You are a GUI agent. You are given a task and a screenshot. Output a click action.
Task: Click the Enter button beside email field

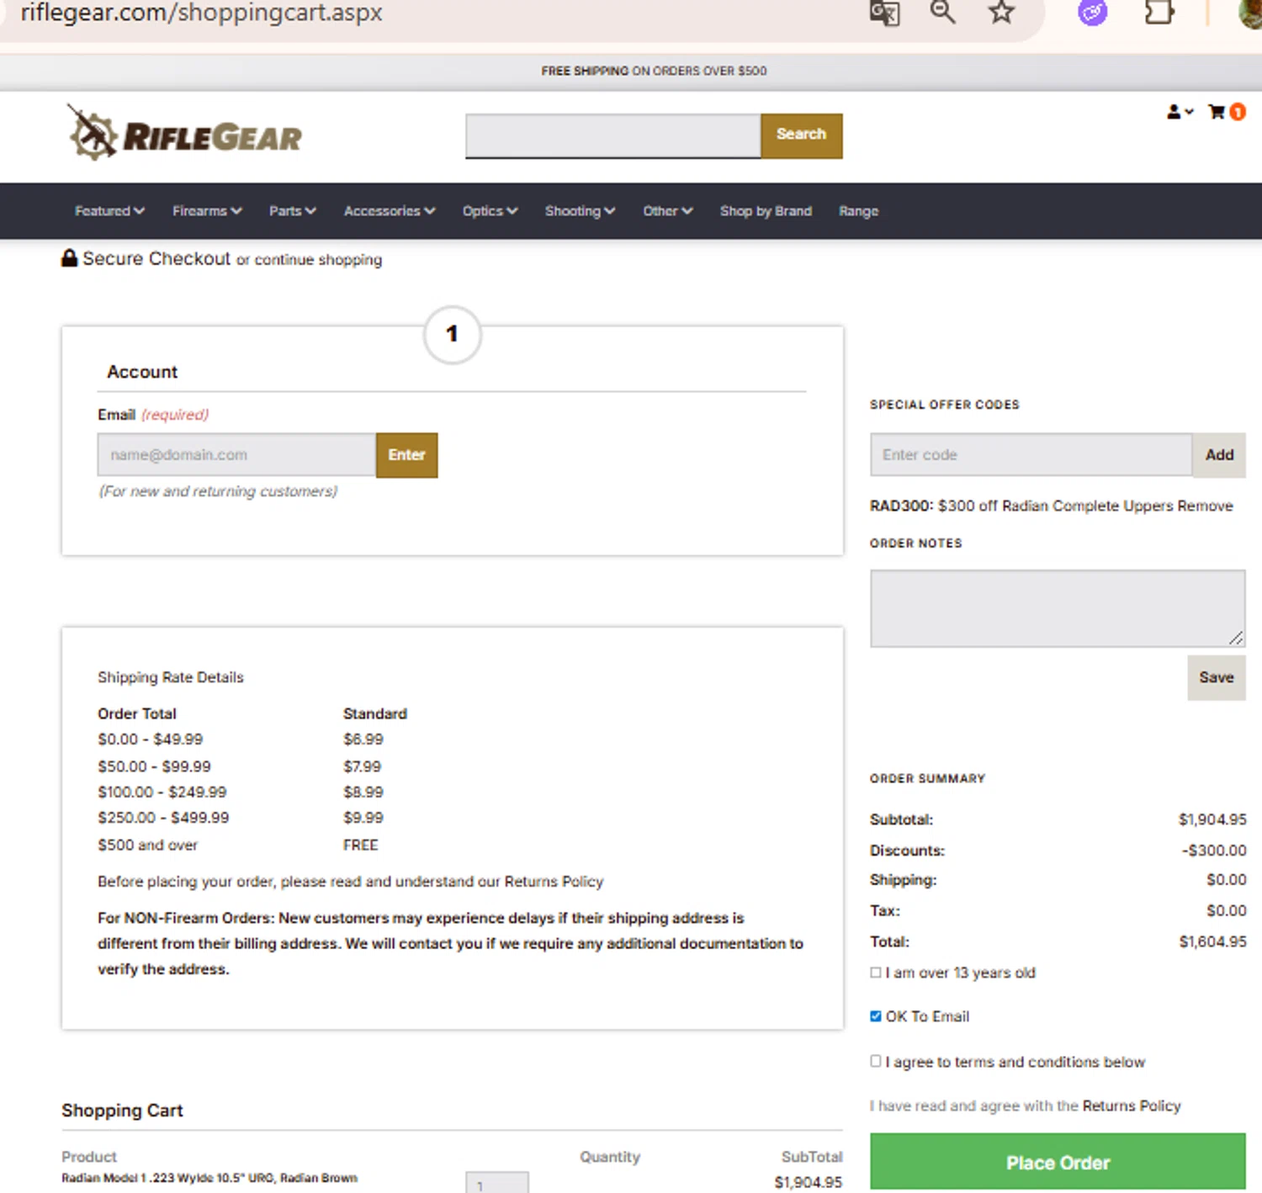(x=406, y=455)
